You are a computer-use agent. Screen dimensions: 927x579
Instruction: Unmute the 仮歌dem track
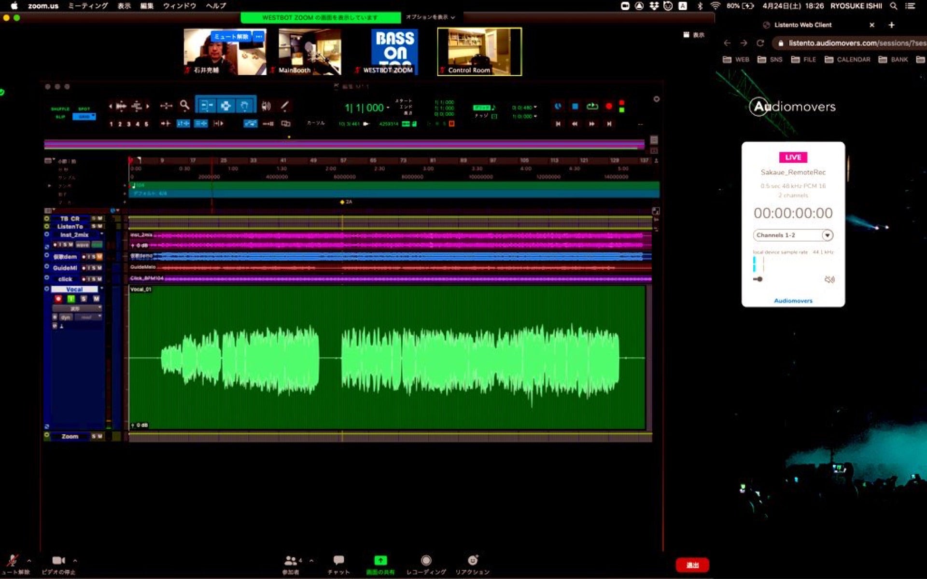[x=99, y=257]
